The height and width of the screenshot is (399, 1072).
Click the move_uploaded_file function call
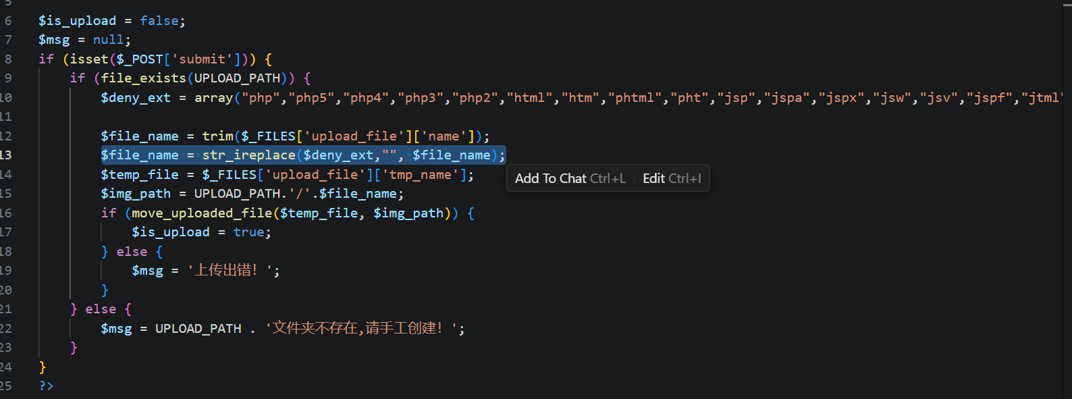(202, 213)
